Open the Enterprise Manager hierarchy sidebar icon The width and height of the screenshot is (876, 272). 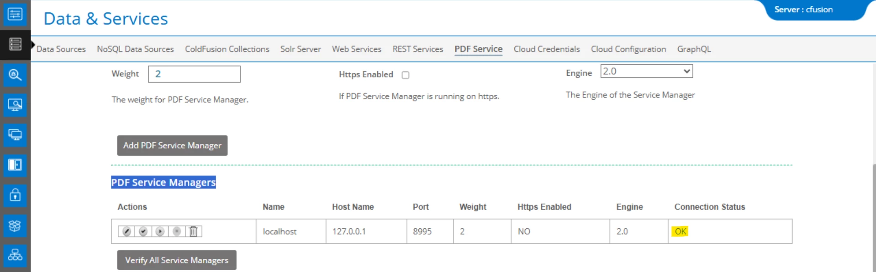[x=15, y=255]
